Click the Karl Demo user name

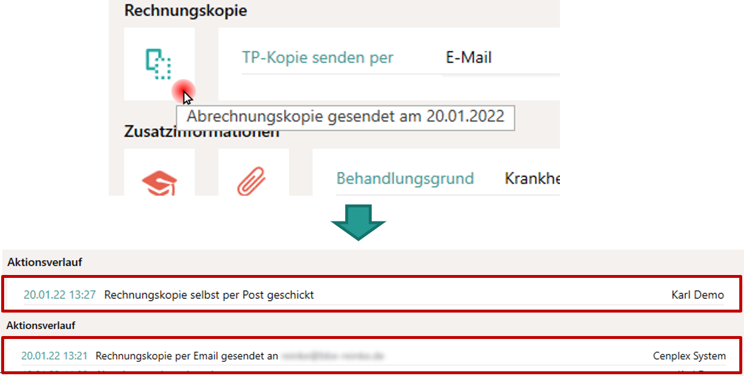pyautogui.click(x=698, y=295)
